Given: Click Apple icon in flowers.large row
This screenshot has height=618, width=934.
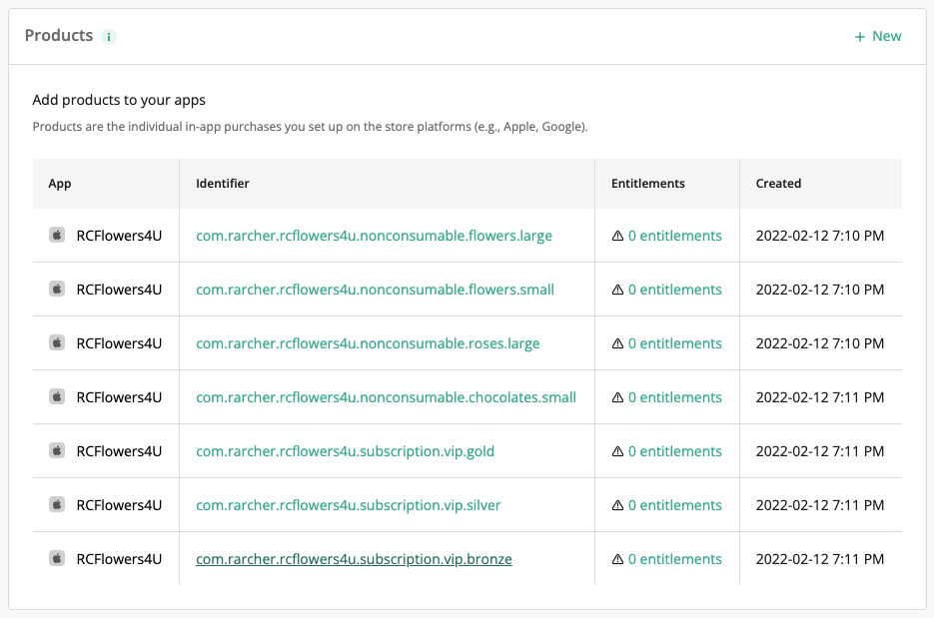Looking at the screenshot, I should [57, 236].
